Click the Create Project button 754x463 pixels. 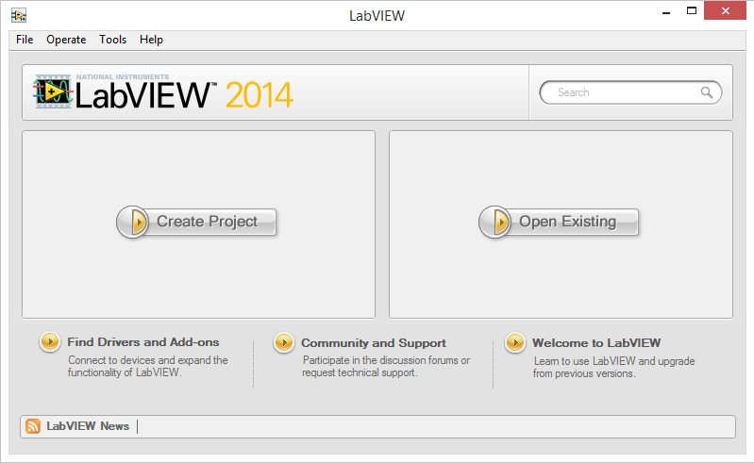click(196, 222)
